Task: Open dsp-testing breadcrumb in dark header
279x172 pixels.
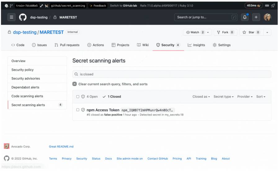Action: pos(39,17)
